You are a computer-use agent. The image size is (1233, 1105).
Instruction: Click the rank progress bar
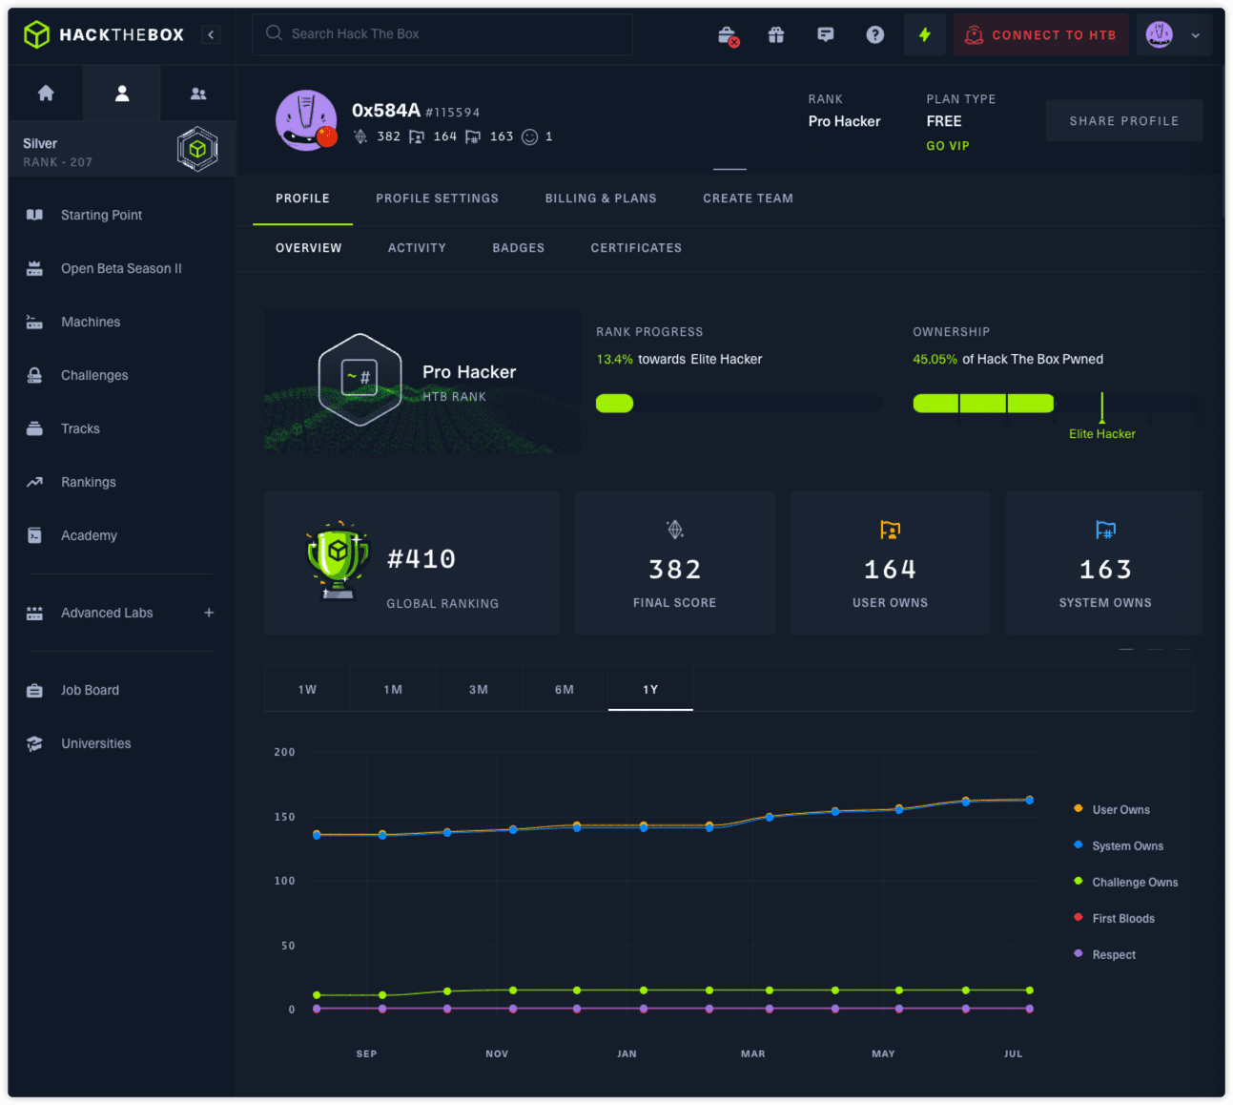pos(738,404)
